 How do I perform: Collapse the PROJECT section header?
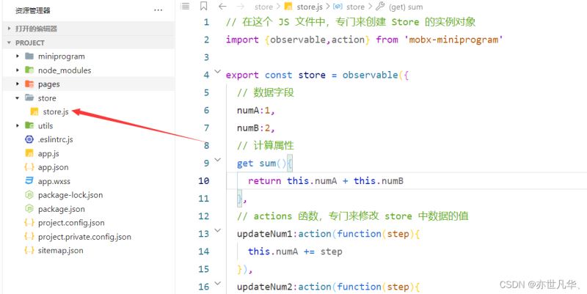tap(9, 43)
